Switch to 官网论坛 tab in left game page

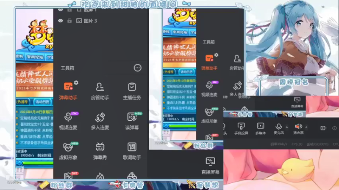point(35,57)
